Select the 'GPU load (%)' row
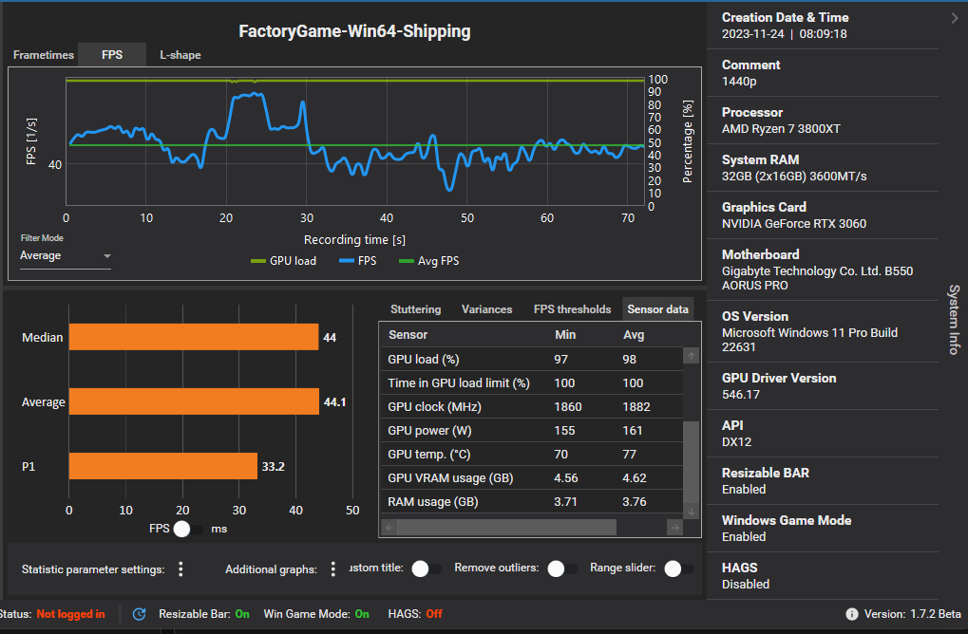 point(531,359)
